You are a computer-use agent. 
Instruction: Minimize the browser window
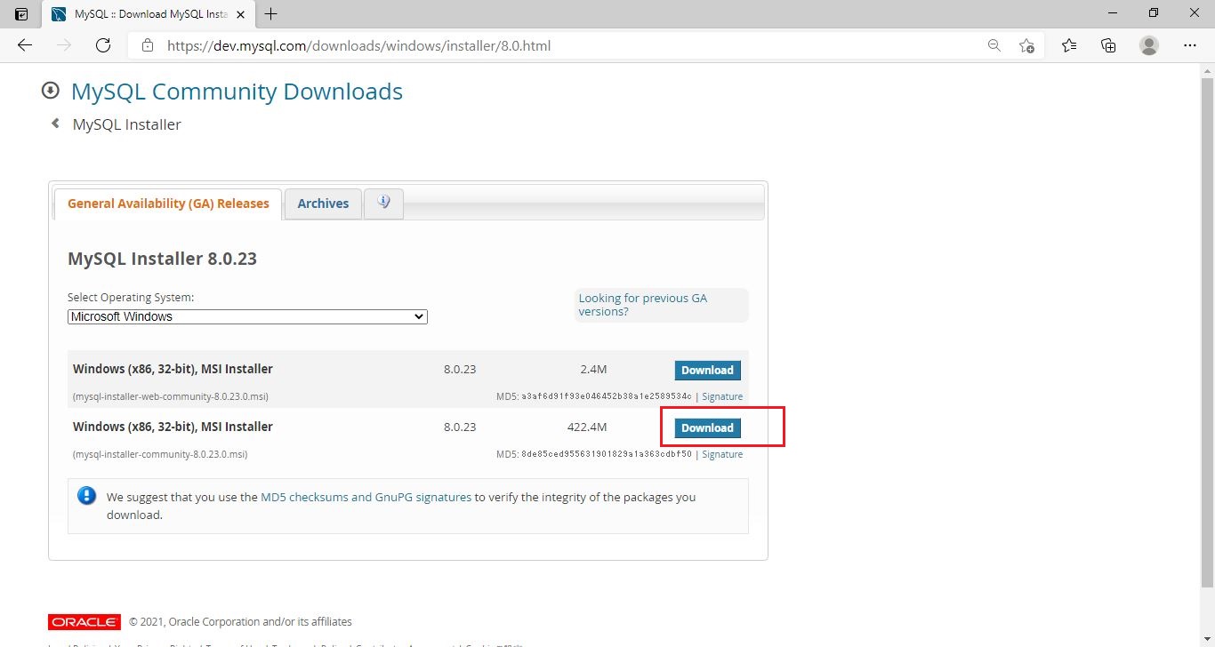pos(1113,13)
